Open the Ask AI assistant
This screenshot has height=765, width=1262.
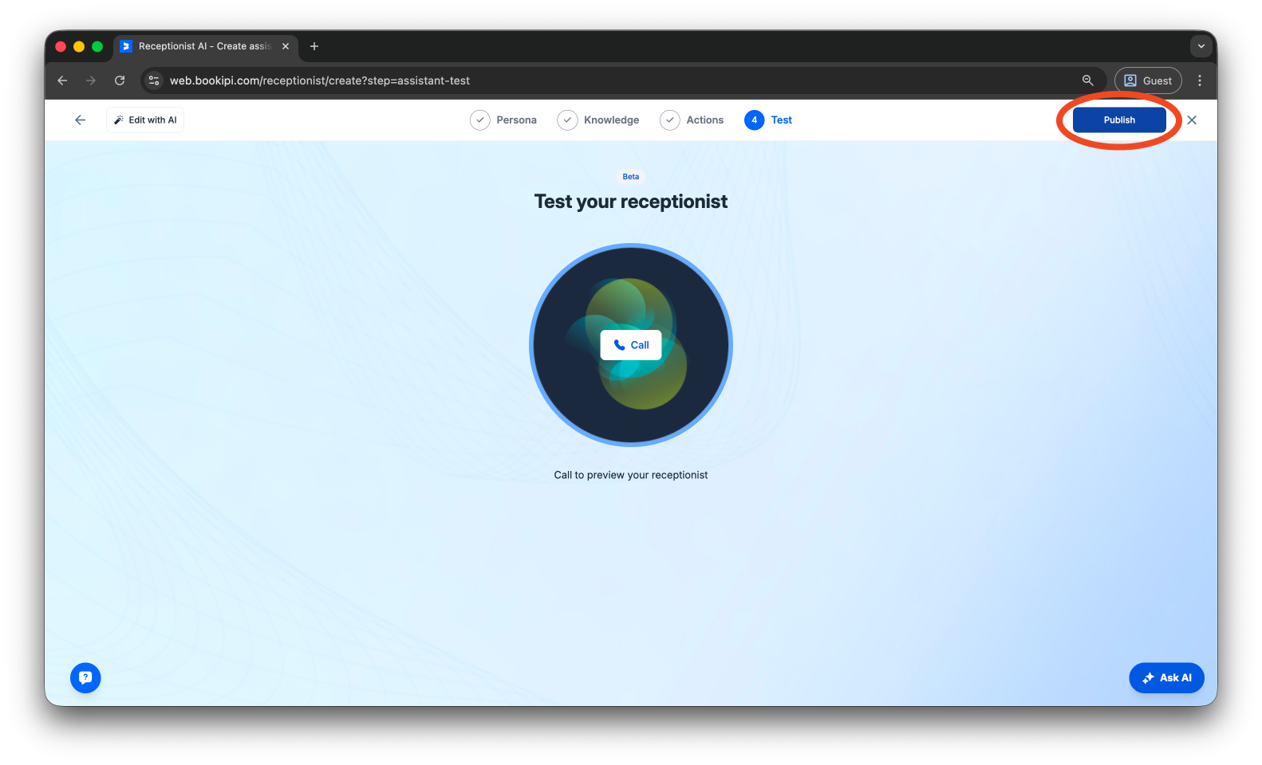point(1166,678)
